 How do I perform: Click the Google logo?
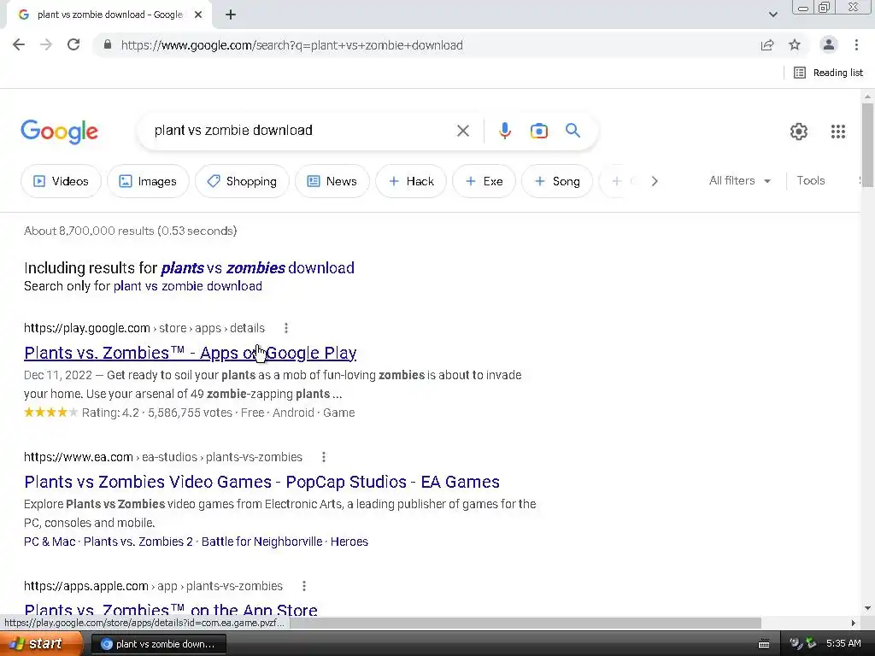point(59,132)
